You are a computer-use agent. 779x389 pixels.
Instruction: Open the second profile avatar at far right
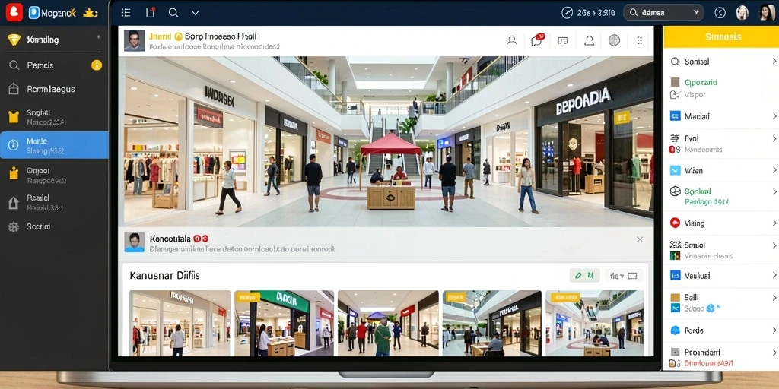tap(767, 12)
